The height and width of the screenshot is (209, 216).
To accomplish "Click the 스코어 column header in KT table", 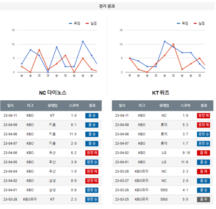I will [x=185, y=106].
